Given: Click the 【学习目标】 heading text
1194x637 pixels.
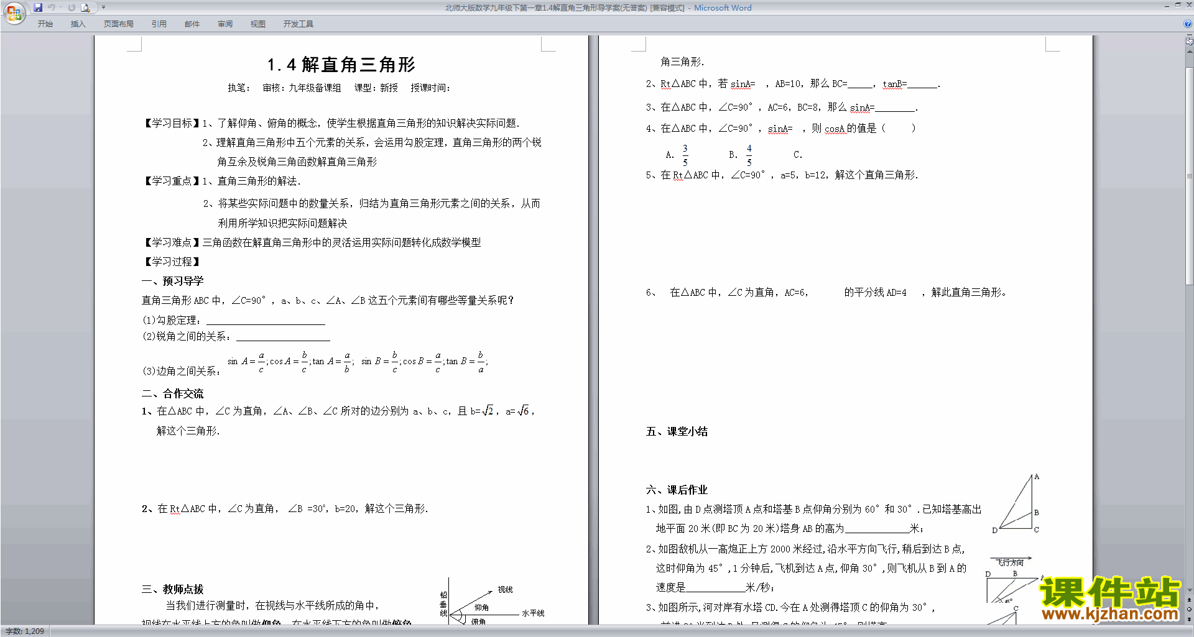Looking at the screenshot, I should 172,123.
